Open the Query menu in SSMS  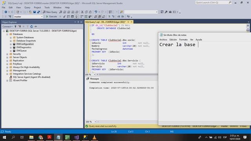27,7
